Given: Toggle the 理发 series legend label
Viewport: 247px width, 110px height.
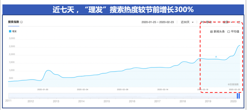Looking at the screenshot, I should [x=14, y=31].
